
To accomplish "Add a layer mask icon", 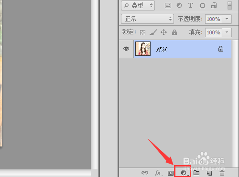I will click(171, 173).
